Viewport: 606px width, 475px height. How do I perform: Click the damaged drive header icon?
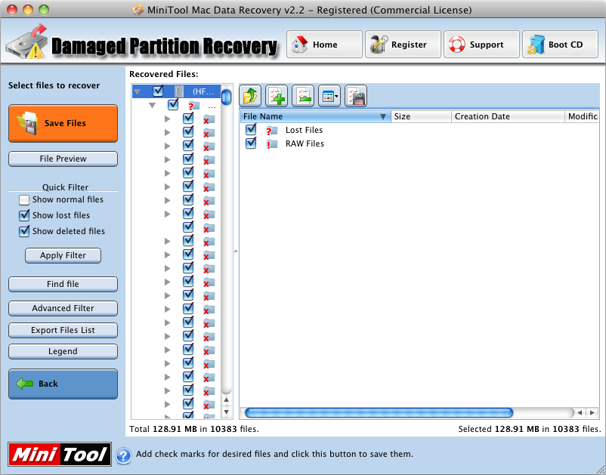click(x=26, y=42)
